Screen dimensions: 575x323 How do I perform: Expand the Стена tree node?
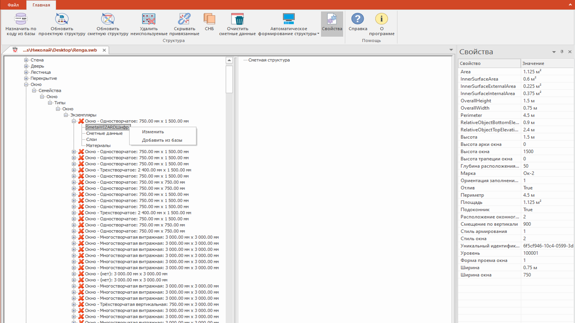coord(26,60)
